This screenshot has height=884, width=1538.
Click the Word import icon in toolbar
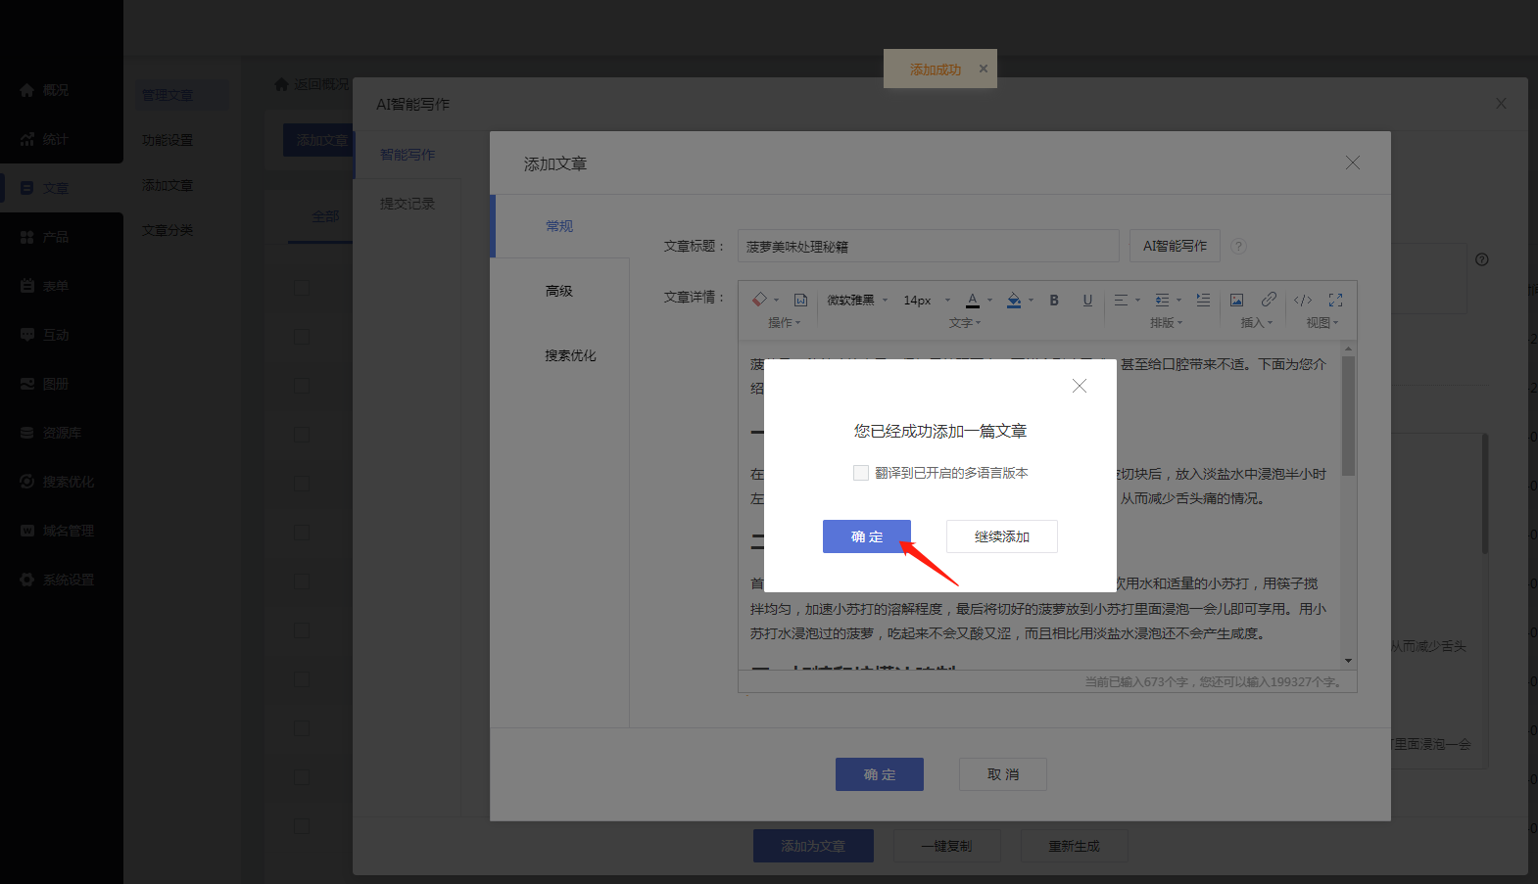pos(800,300)
